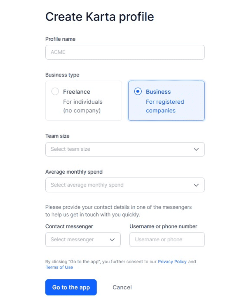Select the Freelance radio button
Viewport: 243px width, 308px height.
[x=55, y=91]
